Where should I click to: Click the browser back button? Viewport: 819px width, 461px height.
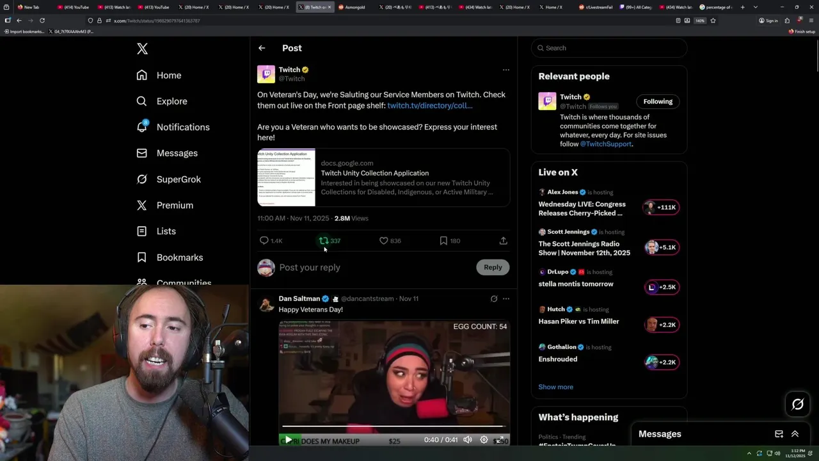point(19,20)
